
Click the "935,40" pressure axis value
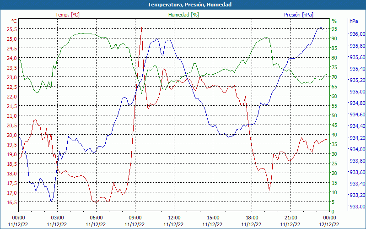pyautogui.click(x=356, y=69)
